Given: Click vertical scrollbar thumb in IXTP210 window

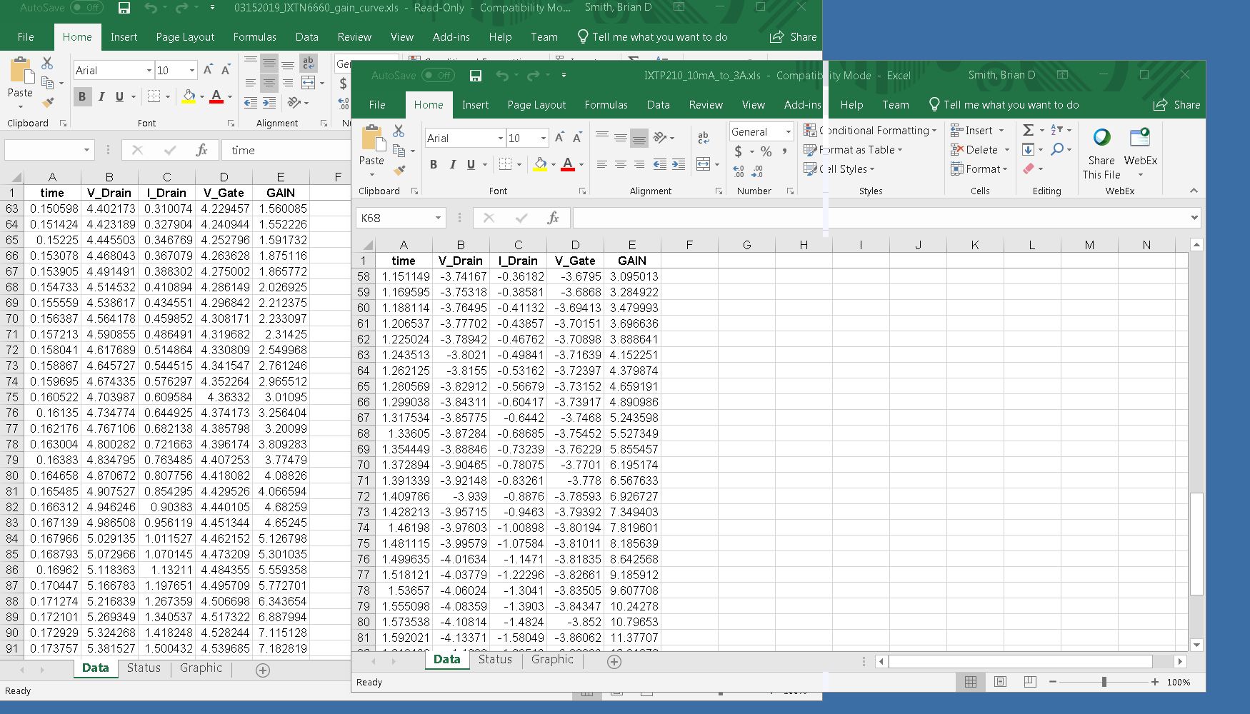Looking at the screenshot, I should point(1196,543).
